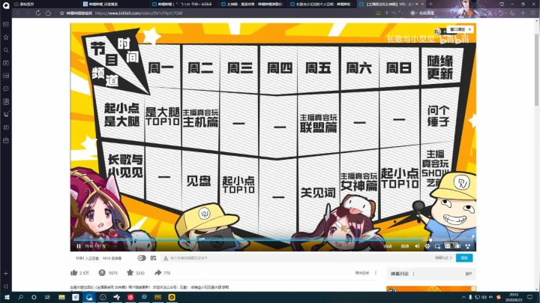Open the more options menu beside report
The width and height of the screenshot is (540, 303).
point(376,273)
